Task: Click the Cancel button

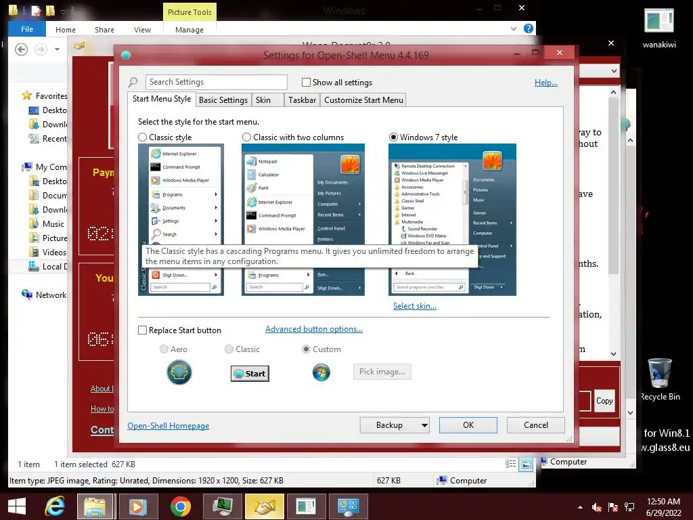Action: click(x=536, y=425)
